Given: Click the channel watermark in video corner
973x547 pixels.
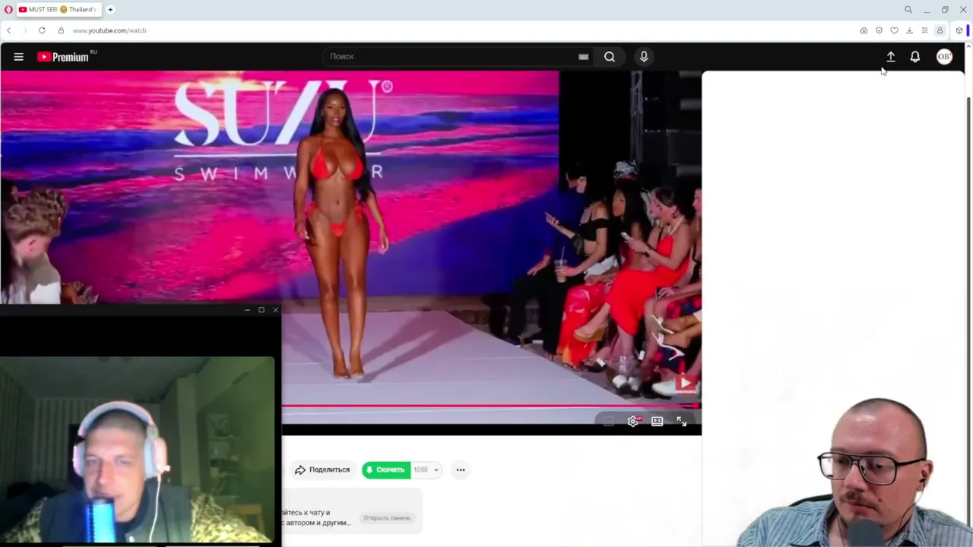Looking at the screenshot, I should [x=684, y=384].
